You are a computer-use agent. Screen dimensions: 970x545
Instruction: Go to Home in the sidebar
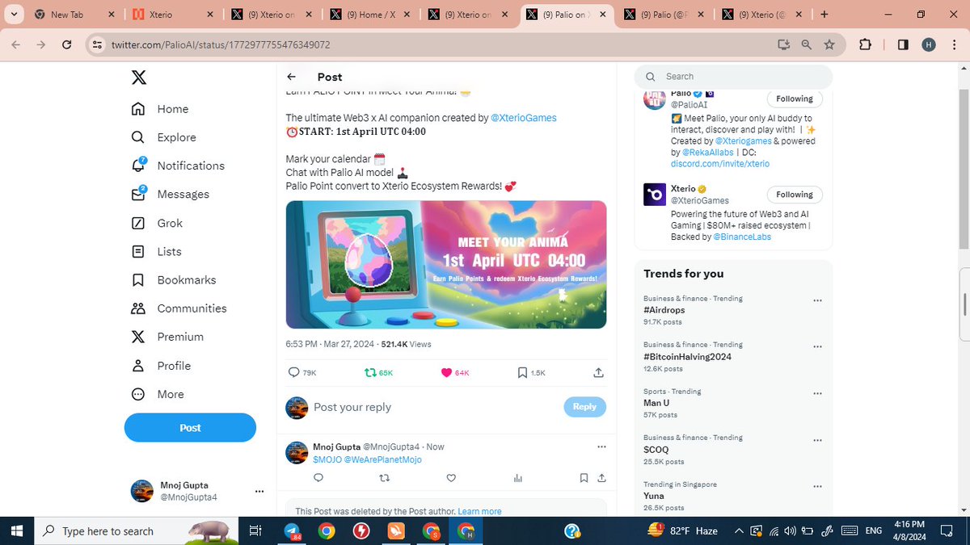click(x=160, y=109)
